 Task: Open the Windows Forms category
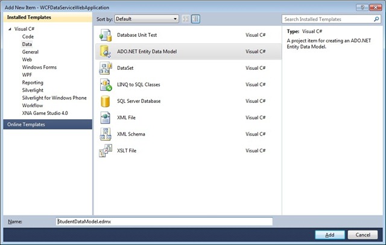[40, 67]
